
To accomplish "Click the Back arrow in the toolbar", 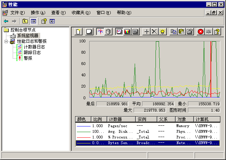I will pos(6,22).
